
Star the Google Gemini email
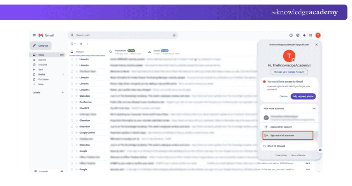tap(77, 133)
